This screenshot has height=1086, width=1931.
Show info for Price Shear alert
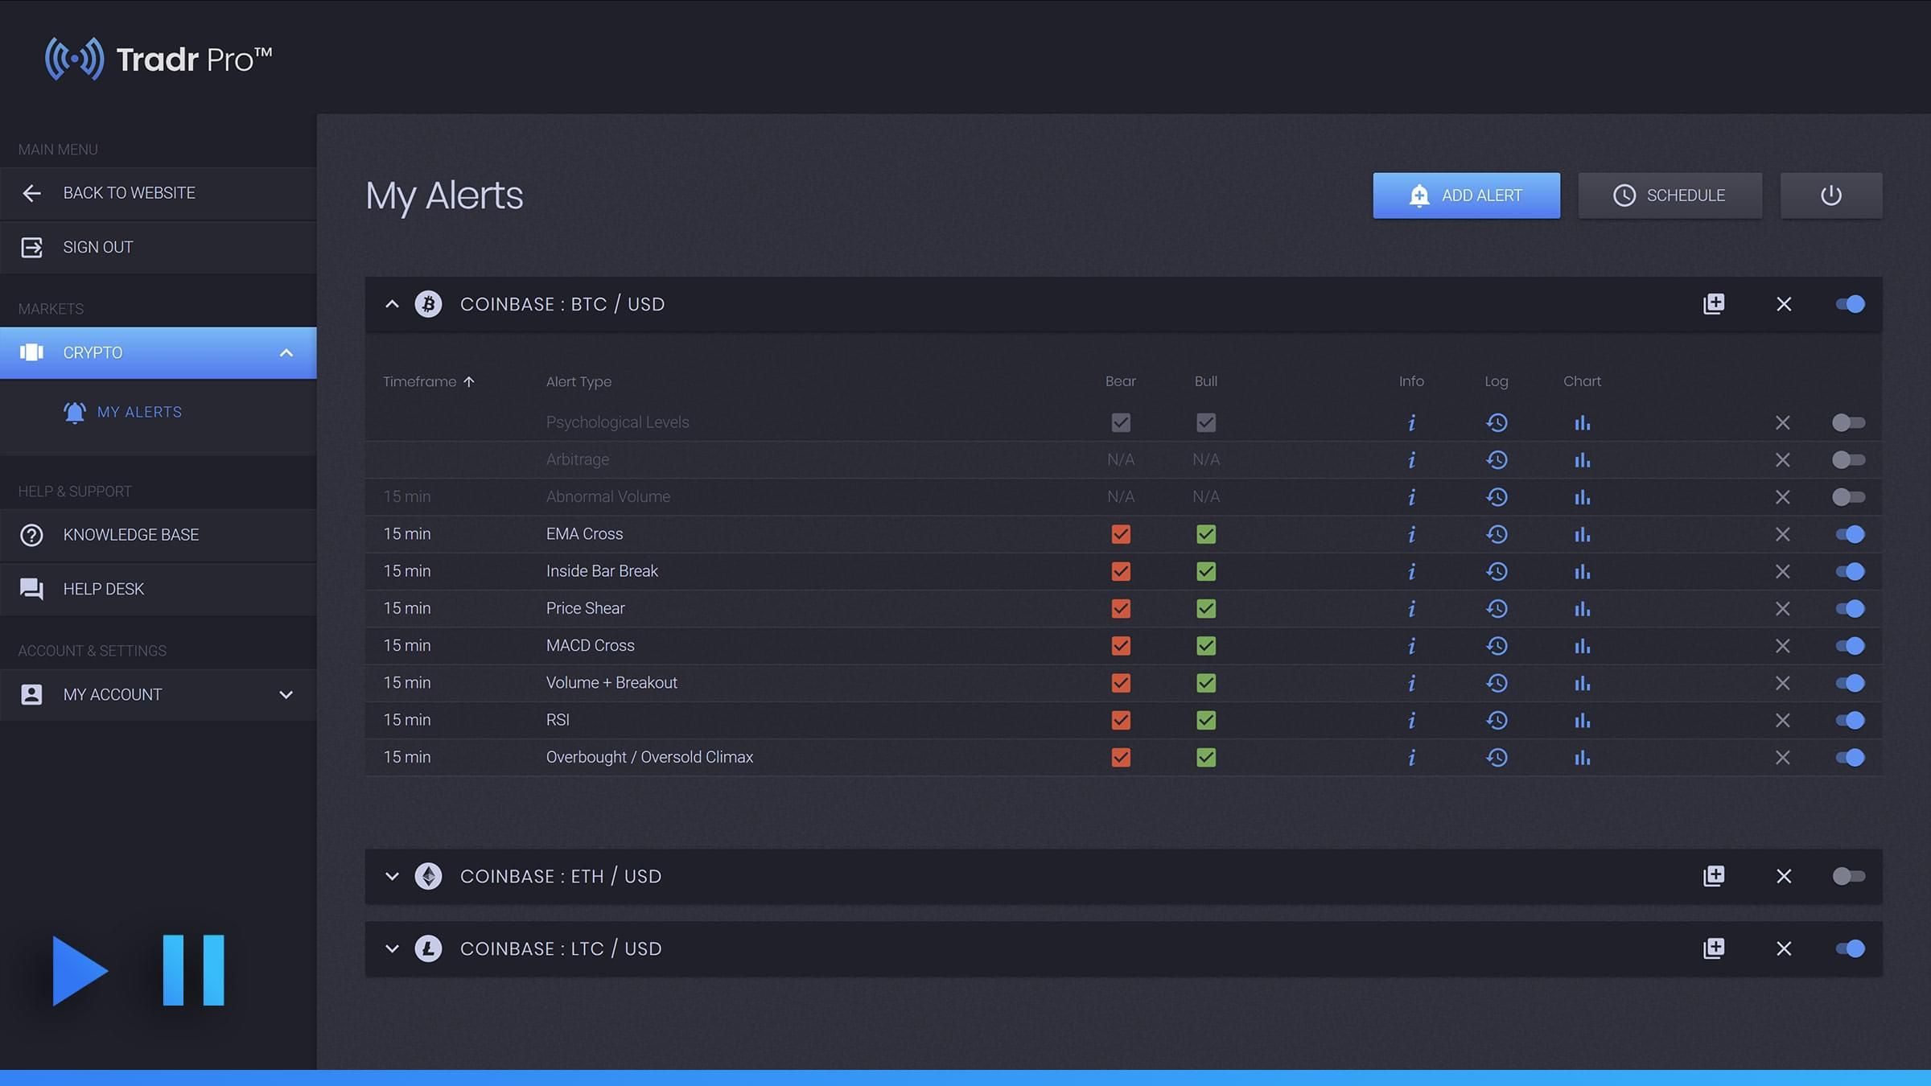(1411, 608)
